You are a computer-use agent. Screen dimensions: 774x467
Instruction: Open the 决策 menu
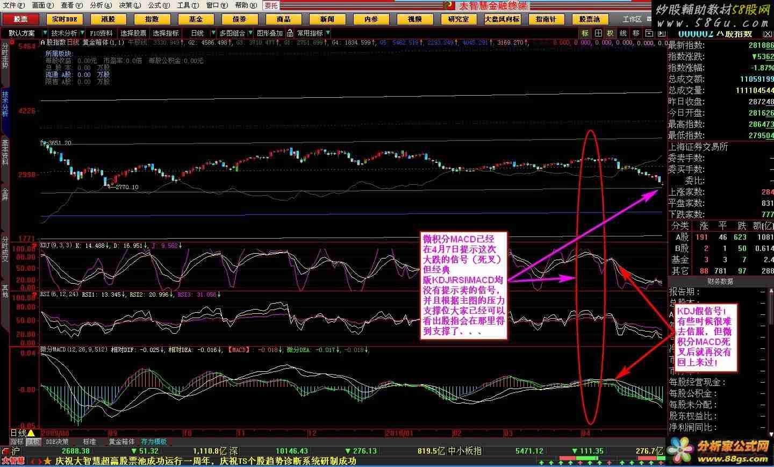tap(130, 5)
